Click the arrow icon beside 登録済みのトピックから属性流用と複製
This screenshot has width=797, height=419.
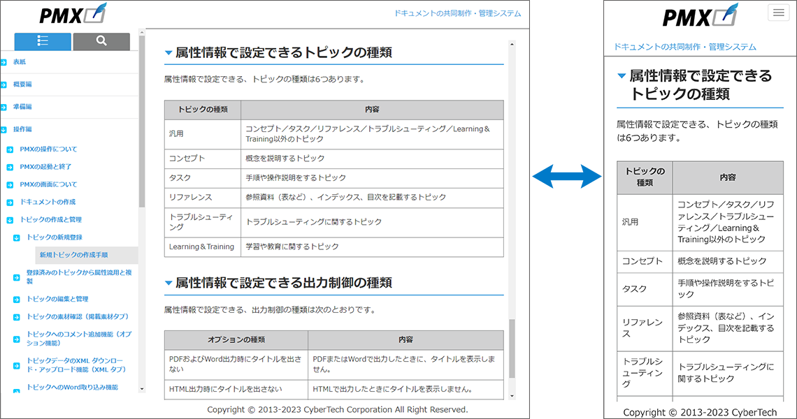tap(16, 277)
